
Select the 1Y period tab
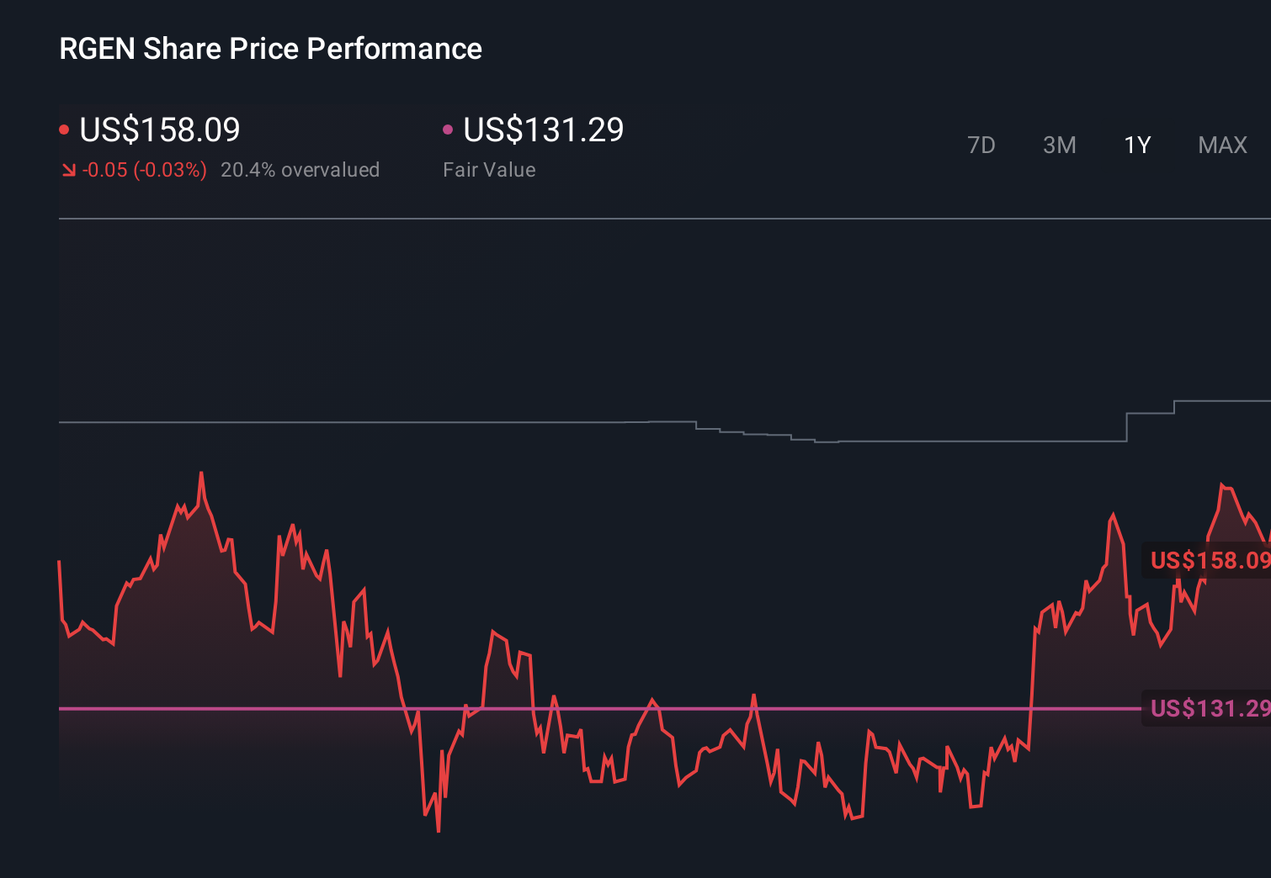1136,145
